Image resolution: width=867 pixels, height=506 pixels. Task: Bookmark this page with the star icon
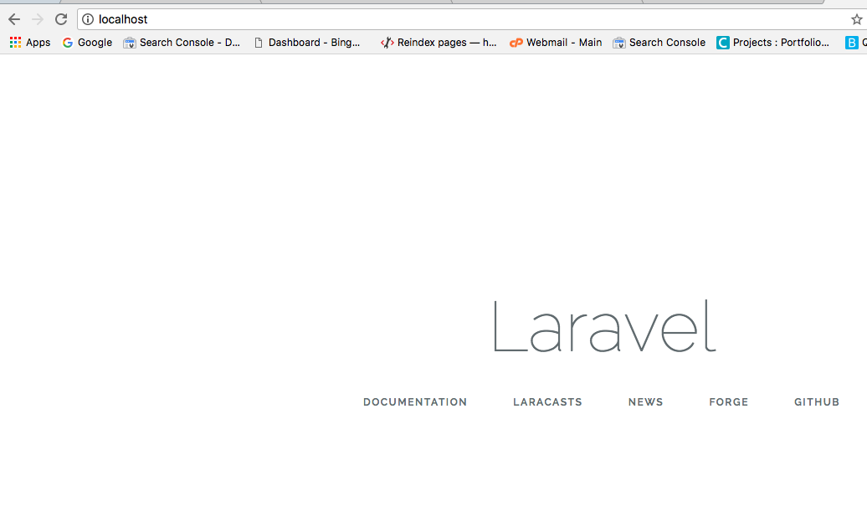tap(856, 19)
